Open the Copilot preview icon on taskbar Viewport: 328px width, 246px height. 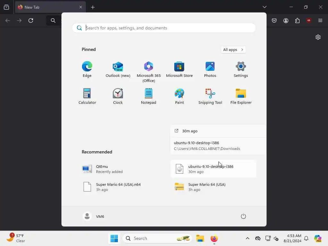(318, 238)
